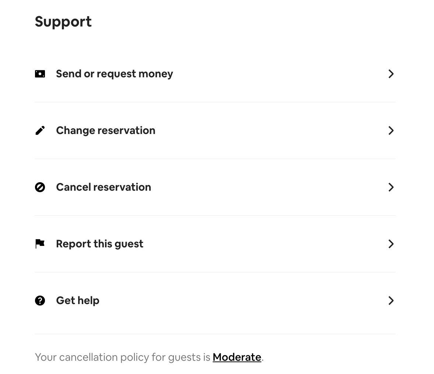
Task: Open the Get help text option
Action: point(77,301)
